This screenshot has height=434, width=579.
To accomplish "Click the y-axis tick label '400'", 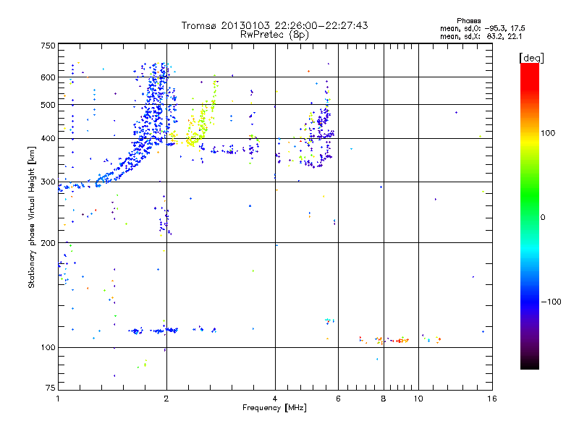I will pos(48,139).
